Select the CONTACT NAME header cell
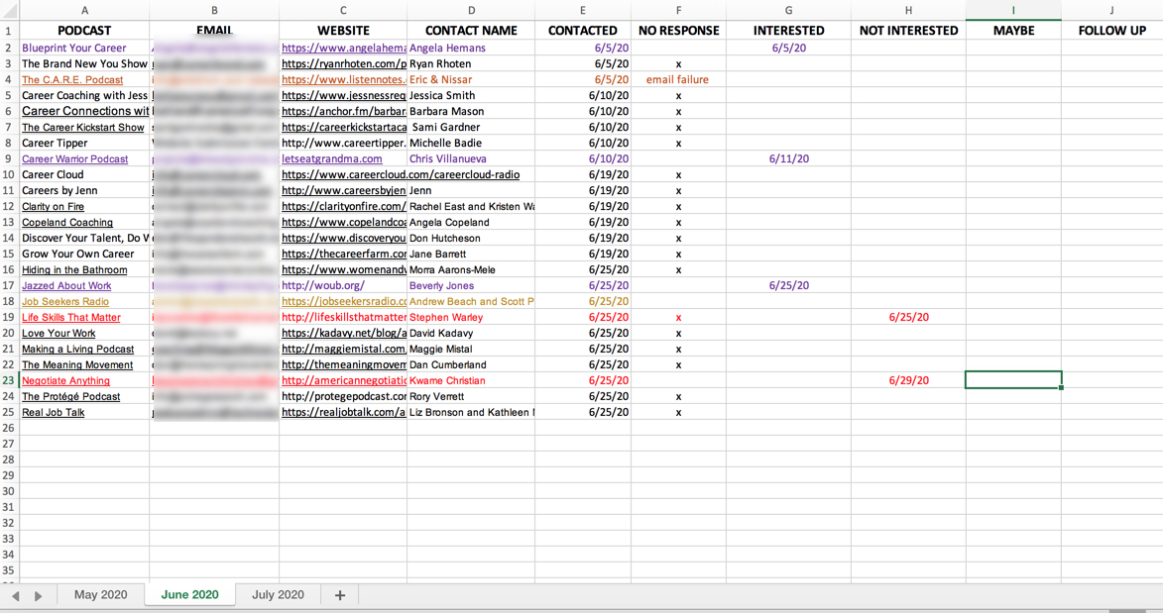Viewport: 1163px width, 613px height. click(x=471, y=31)
